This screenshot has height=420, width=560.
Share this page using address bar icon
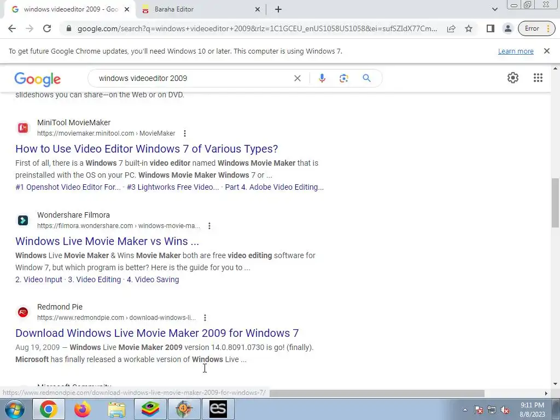pos(451,28)
